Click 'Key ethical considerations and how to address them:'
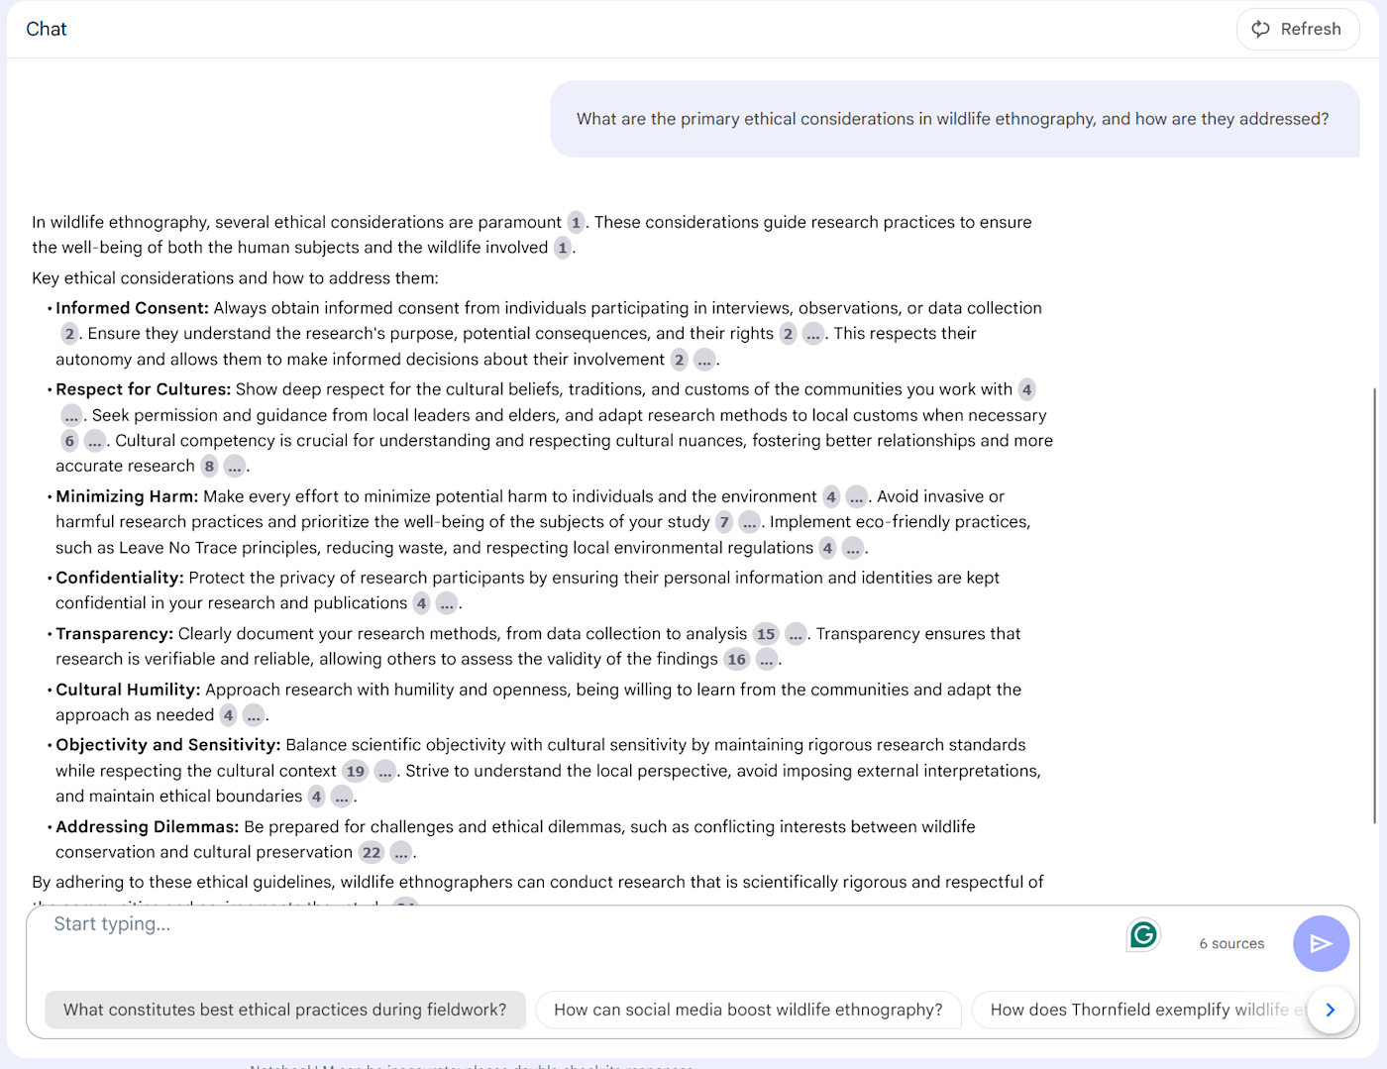The height and width of the screenshot is (1069, 1387). (x=235, y=278)
